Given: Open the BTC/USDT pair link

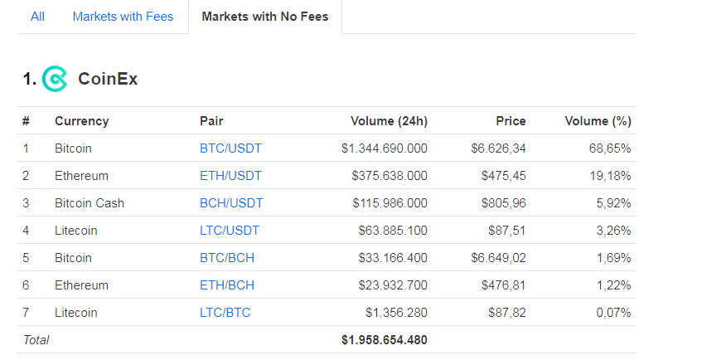Looking at the screenshot, I should (x=230, y=148).
